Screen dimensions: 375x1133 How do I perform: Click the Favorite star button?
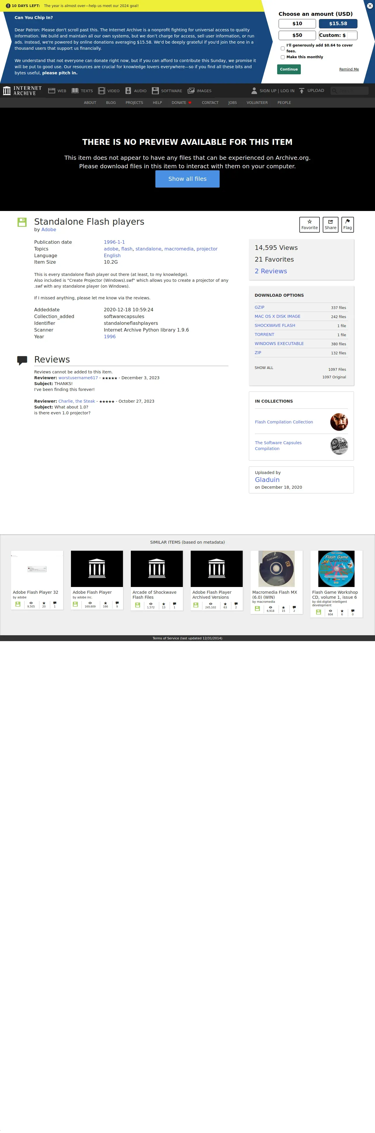click(x=310, y=225)
